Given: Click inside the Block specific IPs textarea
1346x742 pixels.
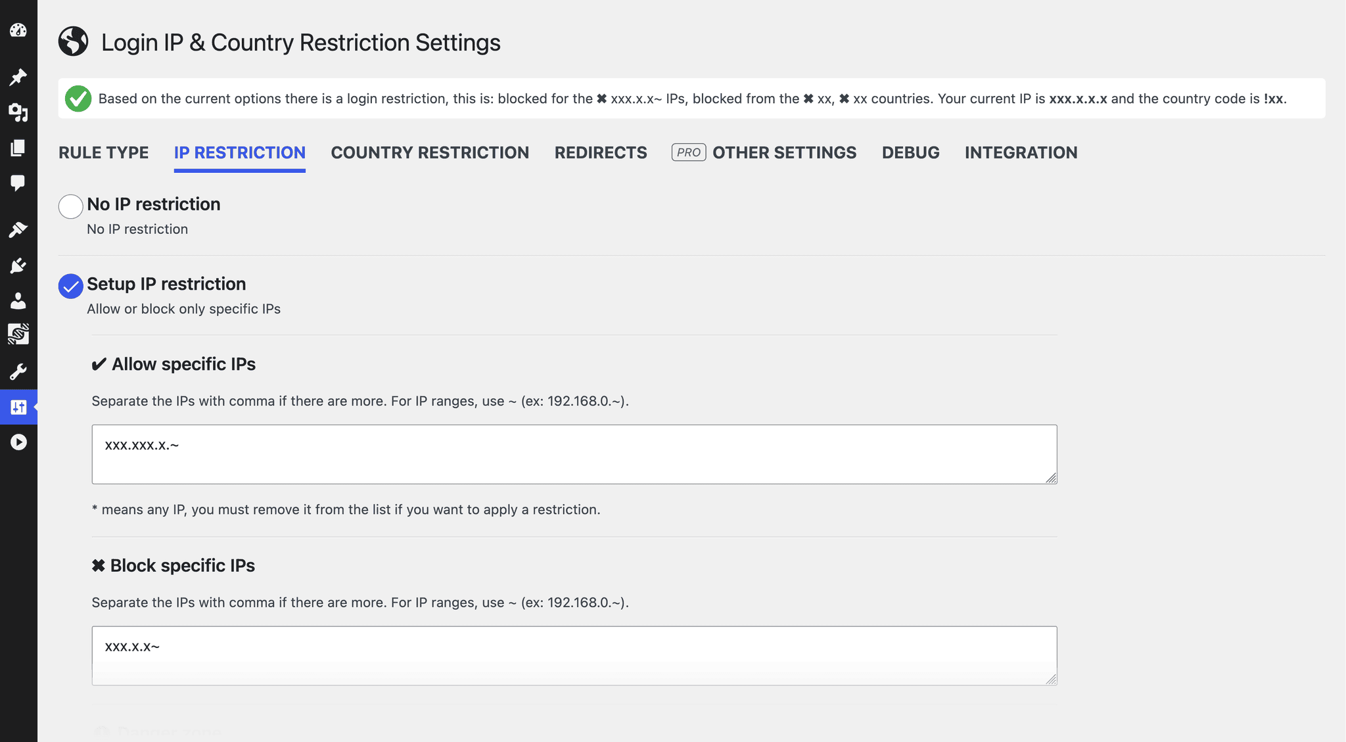Looking at the screenshot, I should [574, 656].
